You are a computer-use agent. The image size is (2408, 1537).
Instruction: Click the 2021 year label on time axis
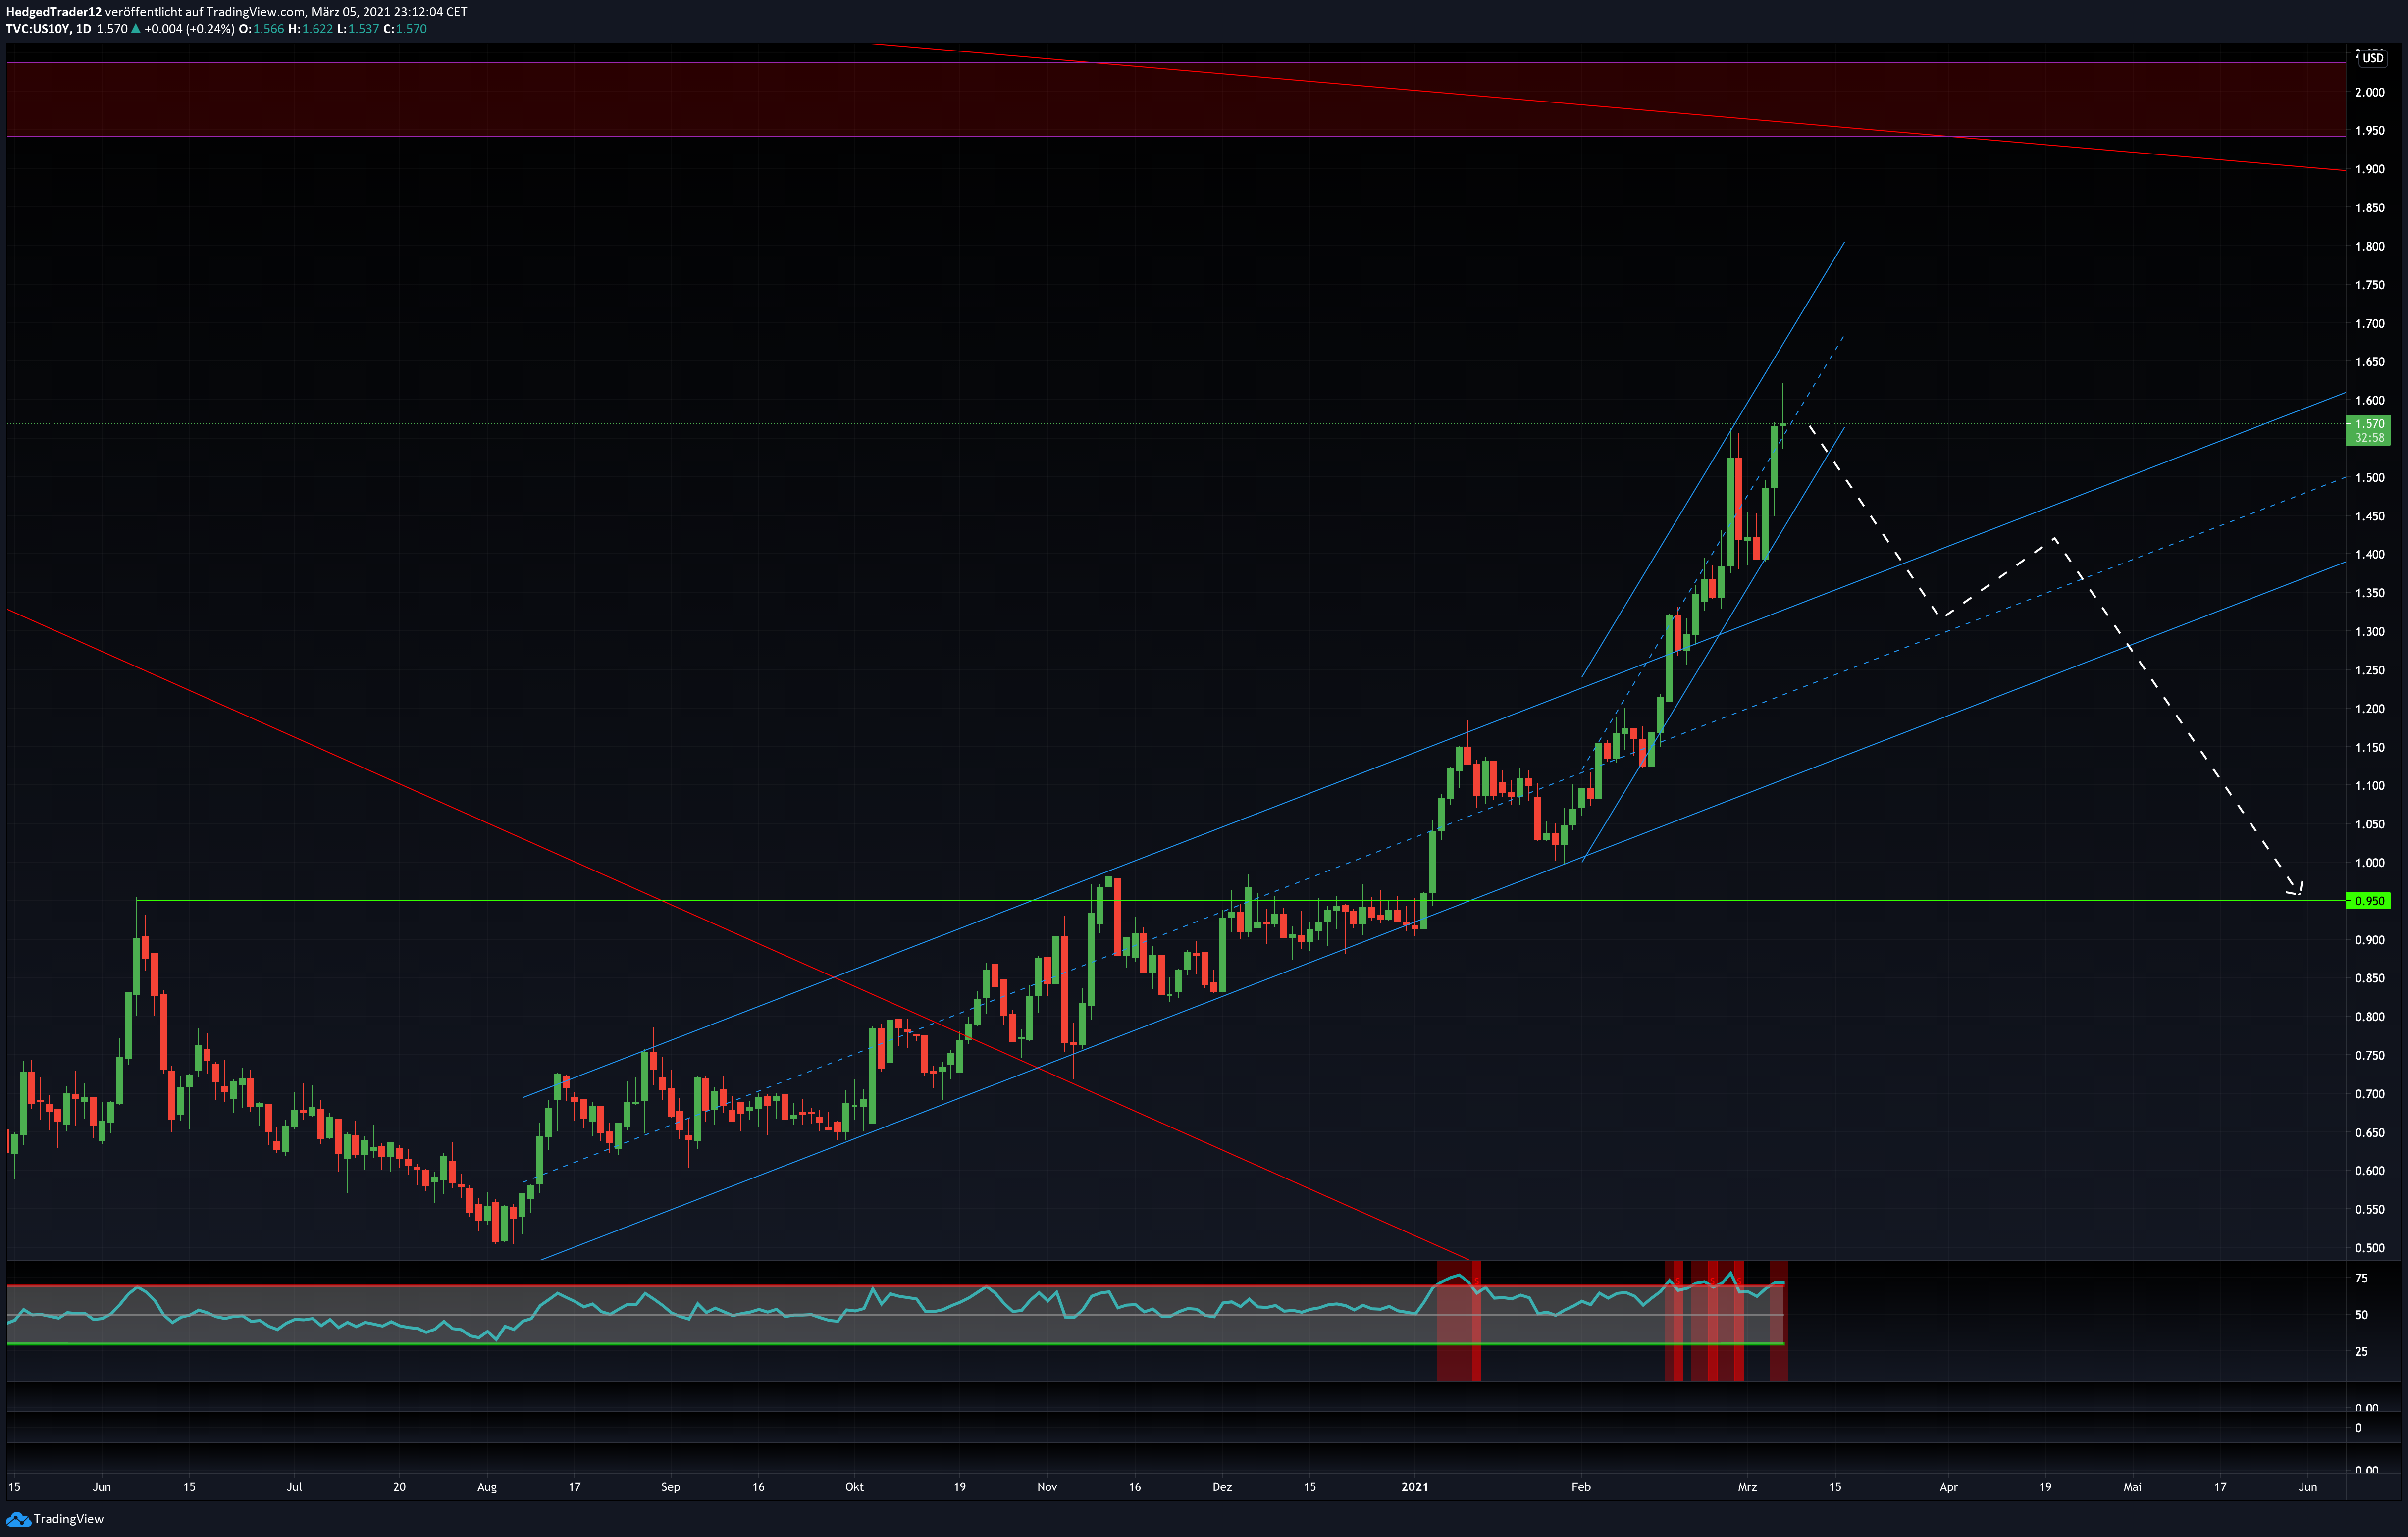[1415, 1487]
